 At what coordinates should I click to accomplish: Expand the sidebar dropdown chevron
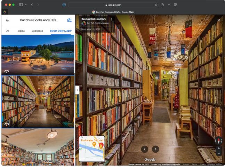tap(26, 5)
